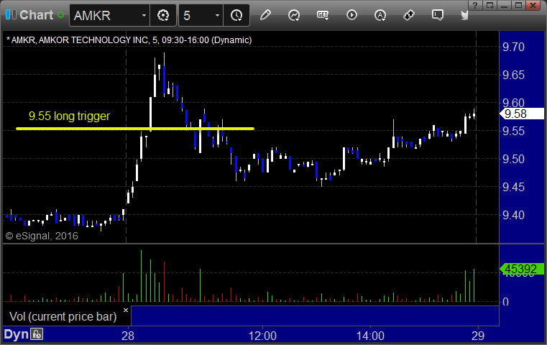Click the 9.40 price axis label
Image resolution: width=547 pixels, height=345 pixels.
(513, 215)
